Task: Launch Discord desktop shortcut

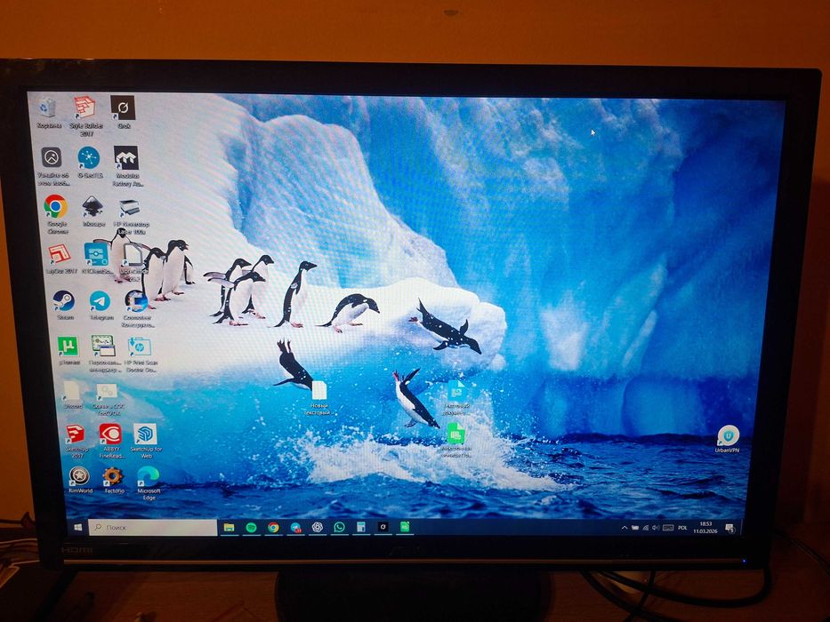Action: (x=72, y=395)
